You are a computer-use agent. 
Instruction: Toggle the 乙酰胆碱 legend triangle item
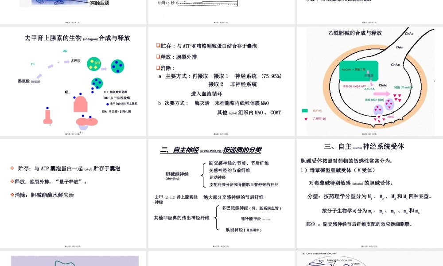pos(315,119)
